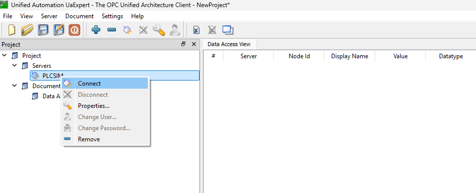
Task: Click the Save Project floppy icon
Action: (x=43, y=30)
